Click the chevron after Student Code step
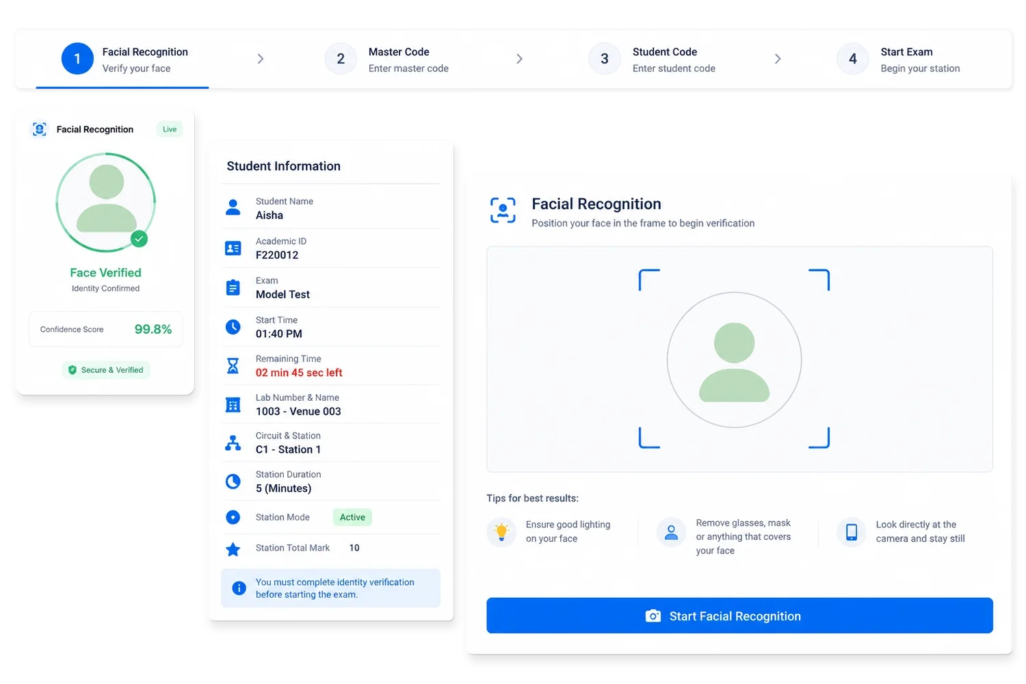Image resolution: width=1026 pixels, height=684 pixels. pos(778,59)
